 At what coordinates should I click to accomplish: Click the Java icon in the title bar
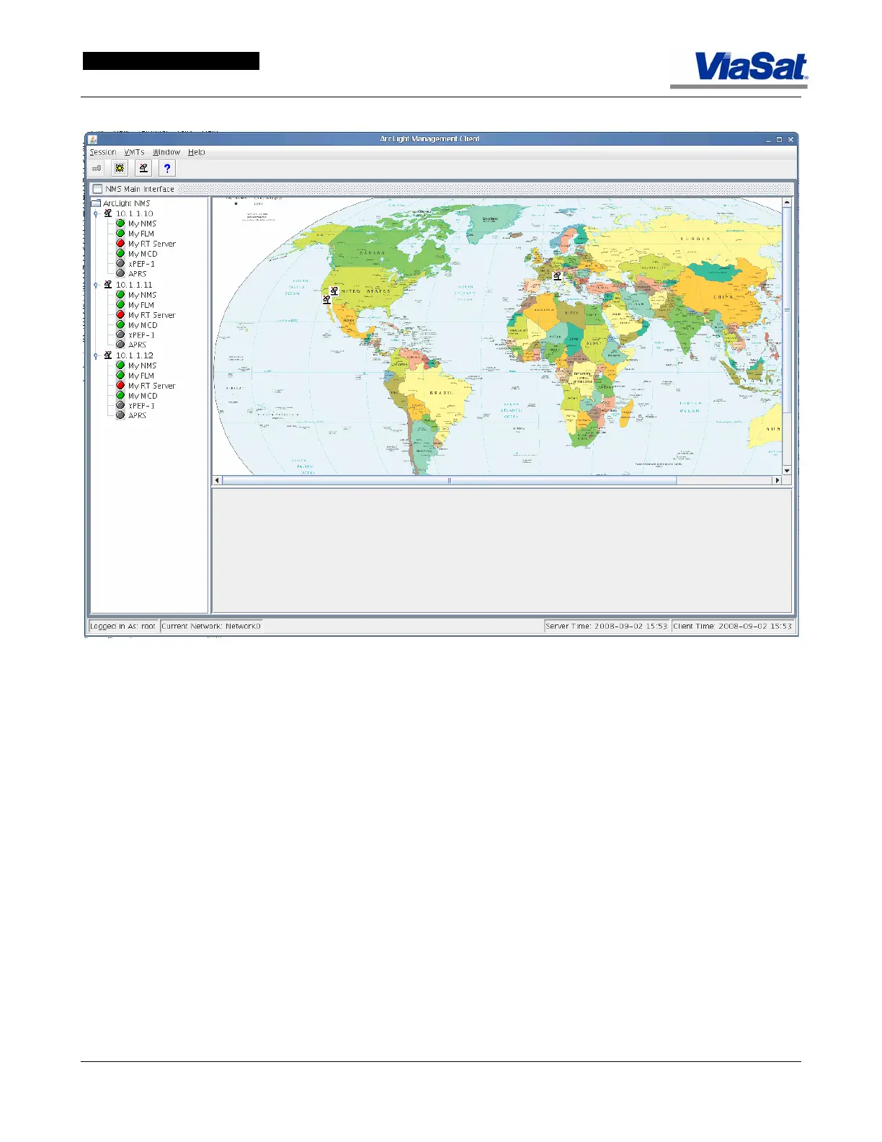(93, 139)
